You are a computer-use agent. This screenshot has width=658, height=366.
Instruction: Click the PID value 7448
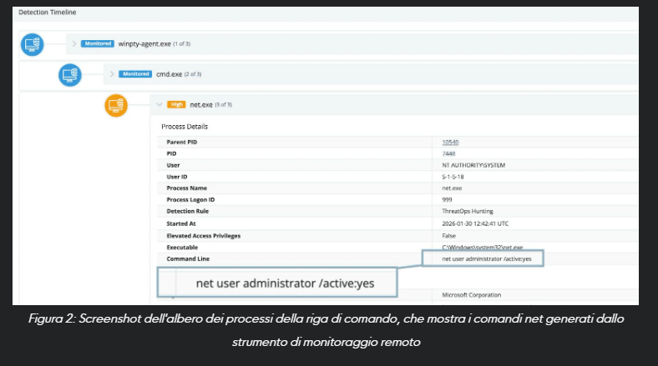coord(448,153)
